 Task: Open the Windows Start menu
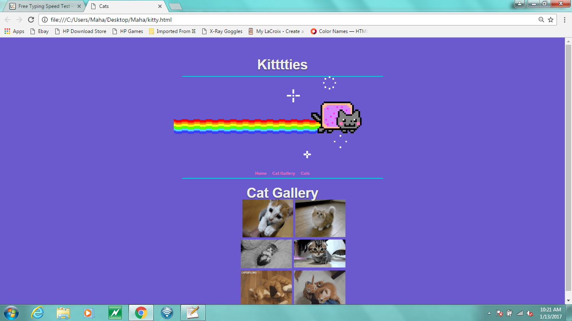pyautogui.click(x=10, y=313)
